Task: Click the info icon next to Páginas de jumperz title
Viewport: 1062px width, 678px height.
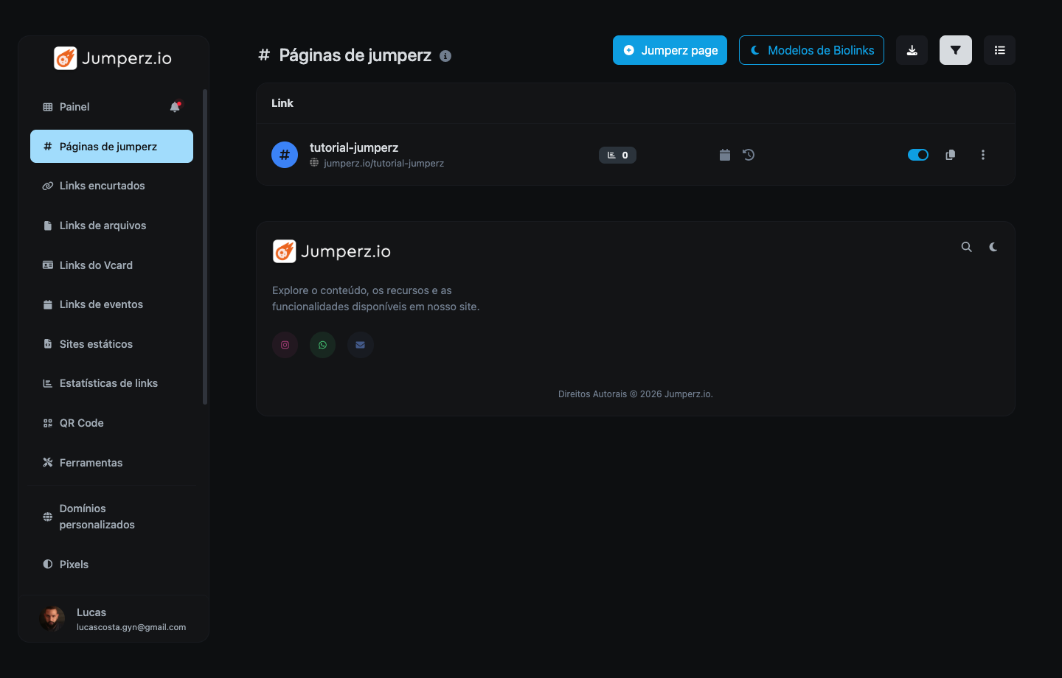Action: point(445,56)
